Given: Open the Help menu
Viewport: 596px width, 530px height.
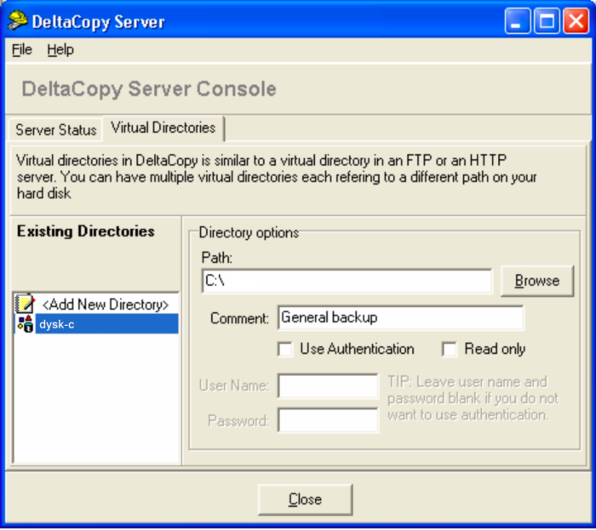Looking at the screenshot, I should coord(60,49).
